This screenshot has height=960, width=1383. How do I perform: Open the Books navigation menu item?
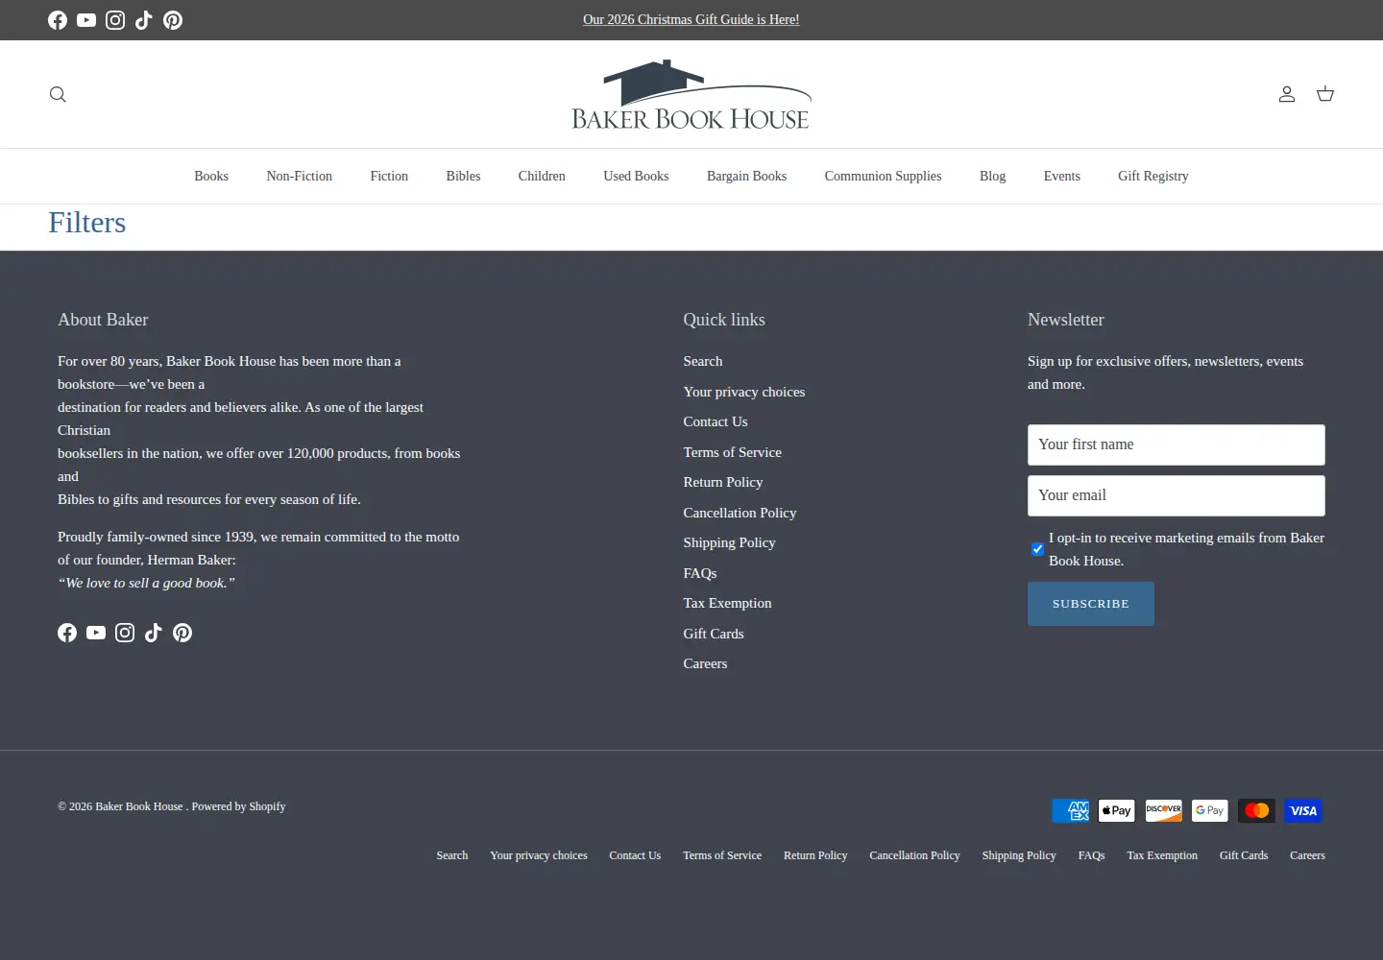[x=211, y=177]
